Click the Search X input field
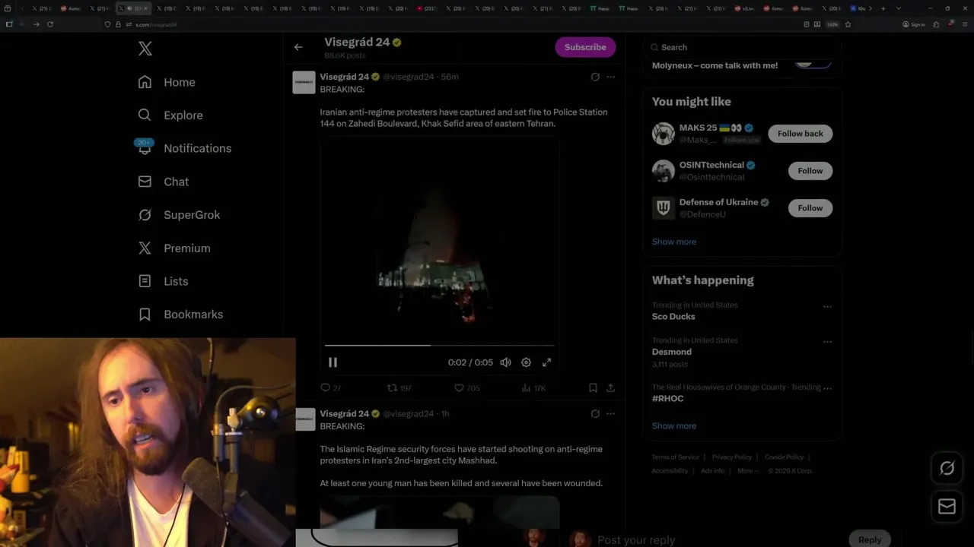The width and height of the screenshot is (974, 547). pos(742,47)
